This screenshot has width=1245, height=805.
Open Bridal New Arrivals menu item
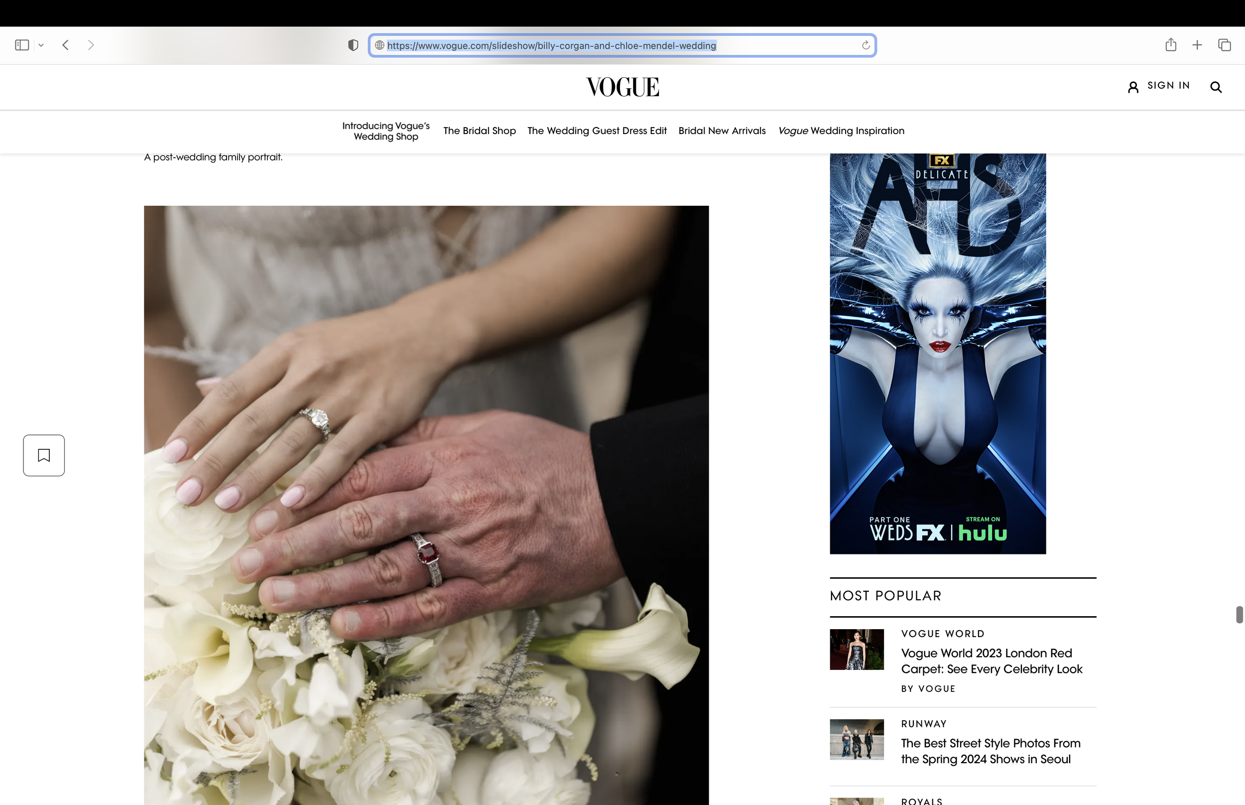722,131
